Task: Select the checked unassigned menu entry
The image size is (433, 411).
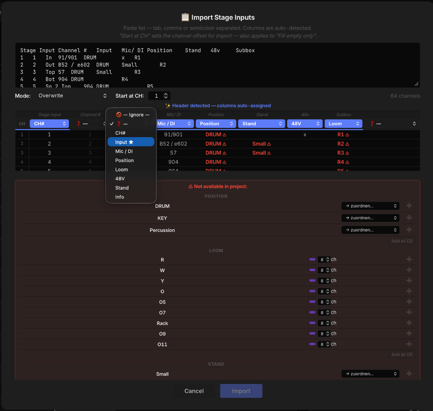Action: [131, 124]
